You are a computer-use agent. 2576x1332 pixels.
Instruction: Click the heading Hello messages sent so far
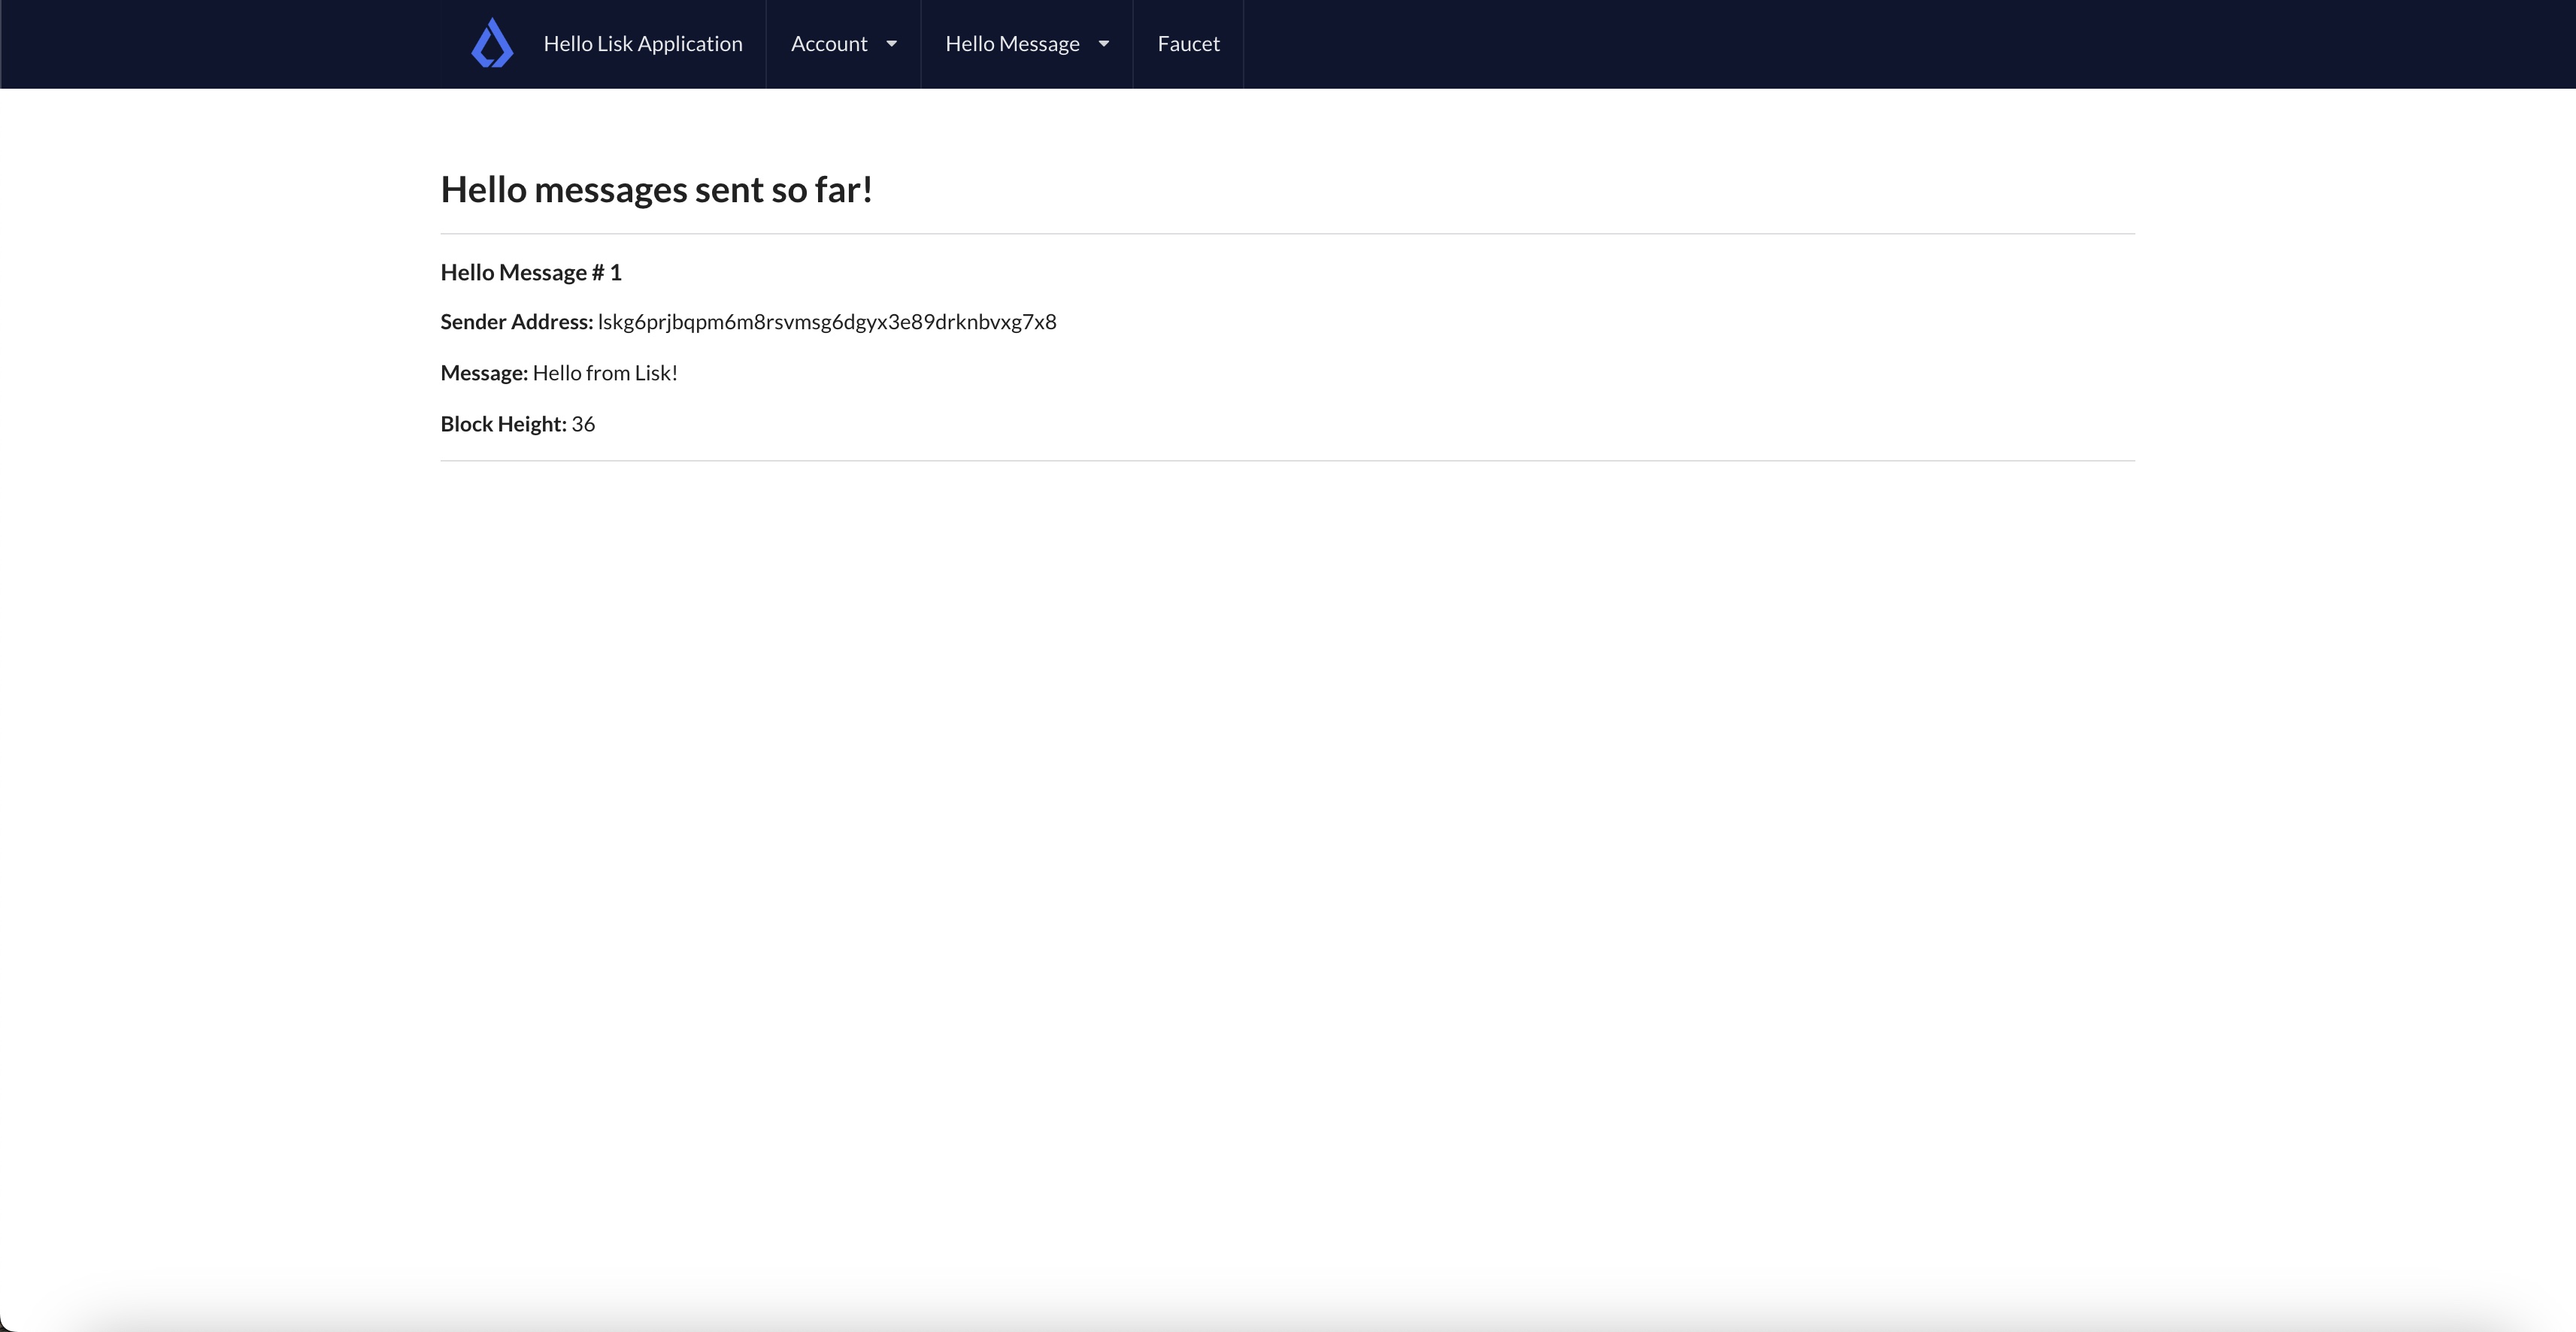tap(656, 189)
